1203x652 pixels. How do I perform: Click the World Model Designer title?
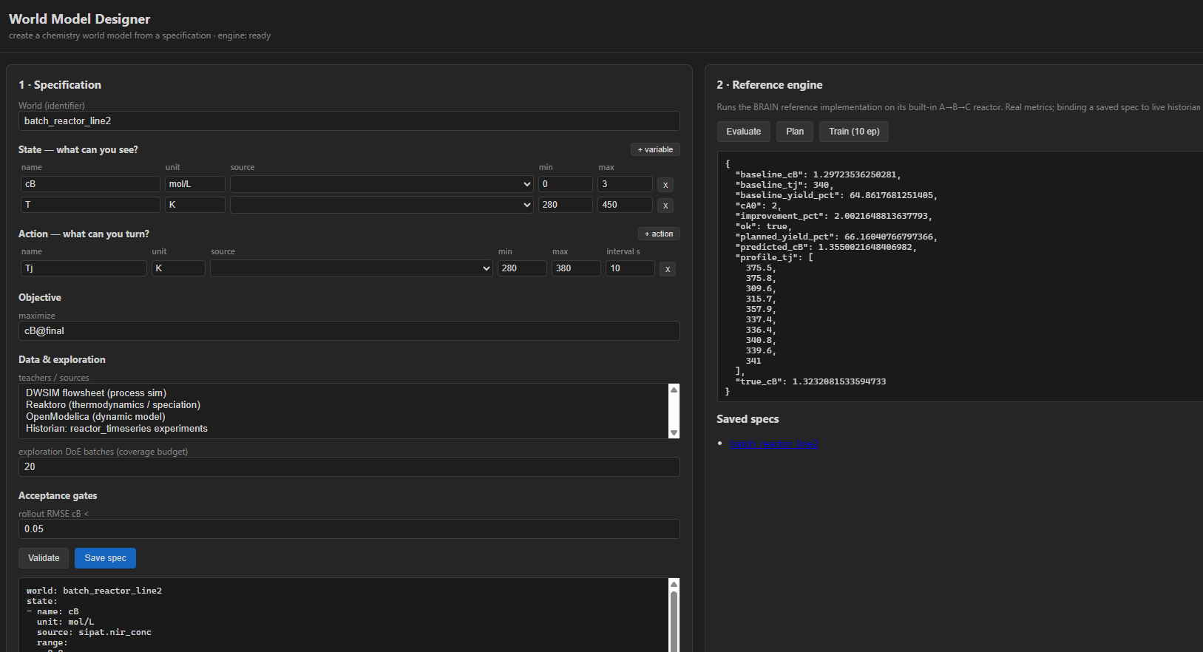(80, 19)
